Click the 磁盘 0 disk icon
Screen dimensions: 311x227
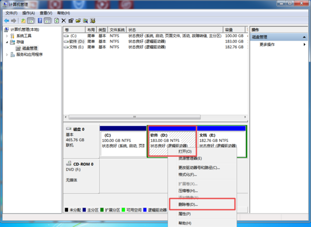click(69, 129)
